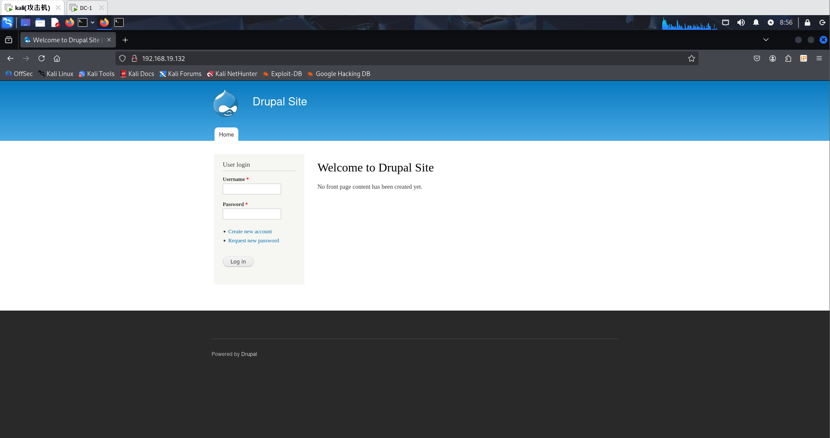Click into the Username field
Viewport: 830px width, 438px height.
click(x=252, y=189)
